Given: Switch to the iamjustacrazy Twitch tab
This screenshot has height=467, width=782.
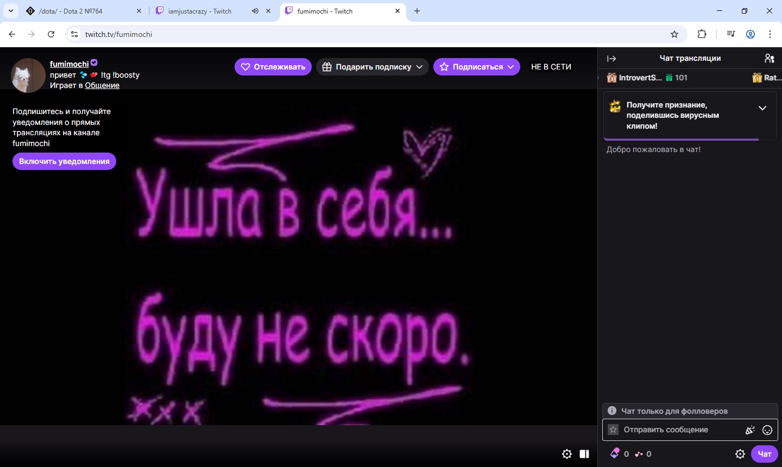Looking at the screenshot, I should [x=200, y=11].
